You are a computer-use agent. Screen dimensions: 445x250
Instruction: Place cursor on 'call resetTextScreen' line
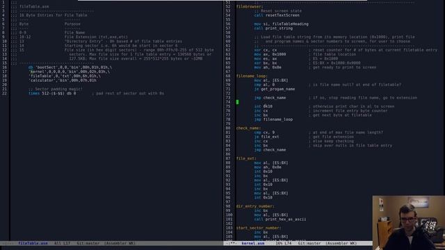(277, 15)
